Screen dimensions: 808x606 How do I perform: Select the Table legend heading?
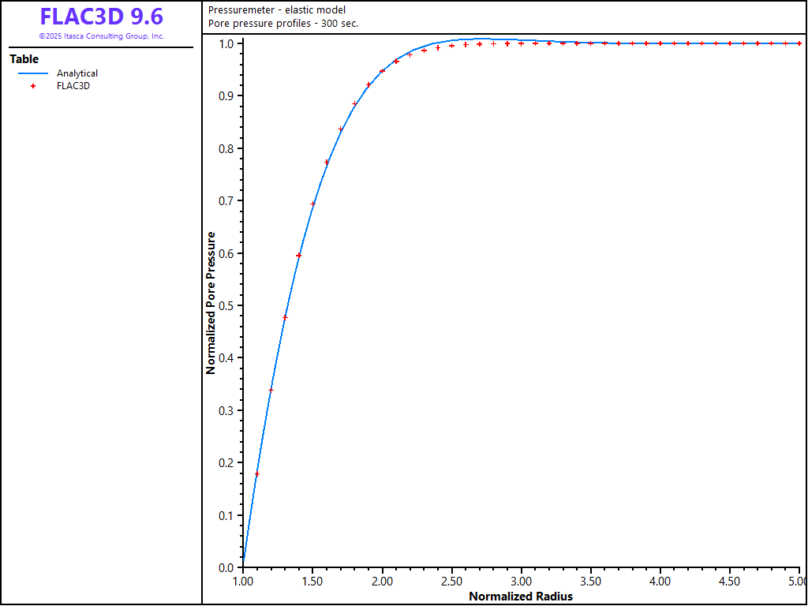(24, 59)
